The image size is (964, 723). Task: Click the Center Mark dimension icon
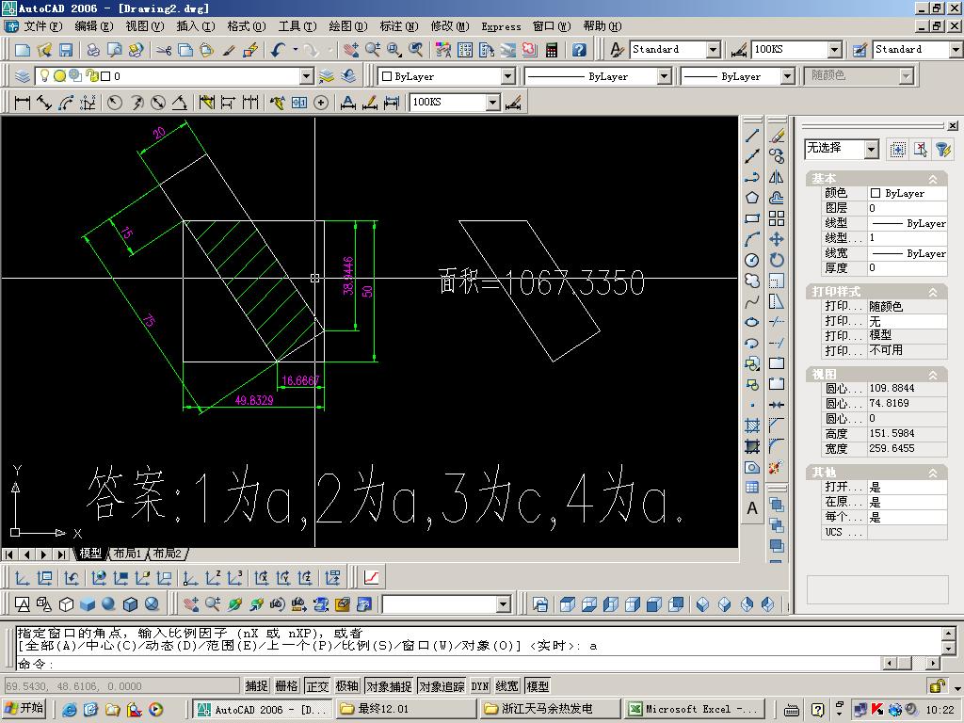[320, 103]
